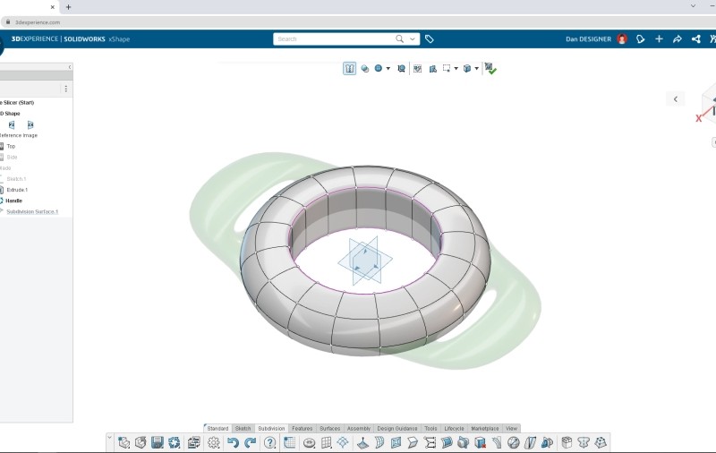The image size is (716, 453).
Task: Open the Help question mark icon
Action: (269, 442)
